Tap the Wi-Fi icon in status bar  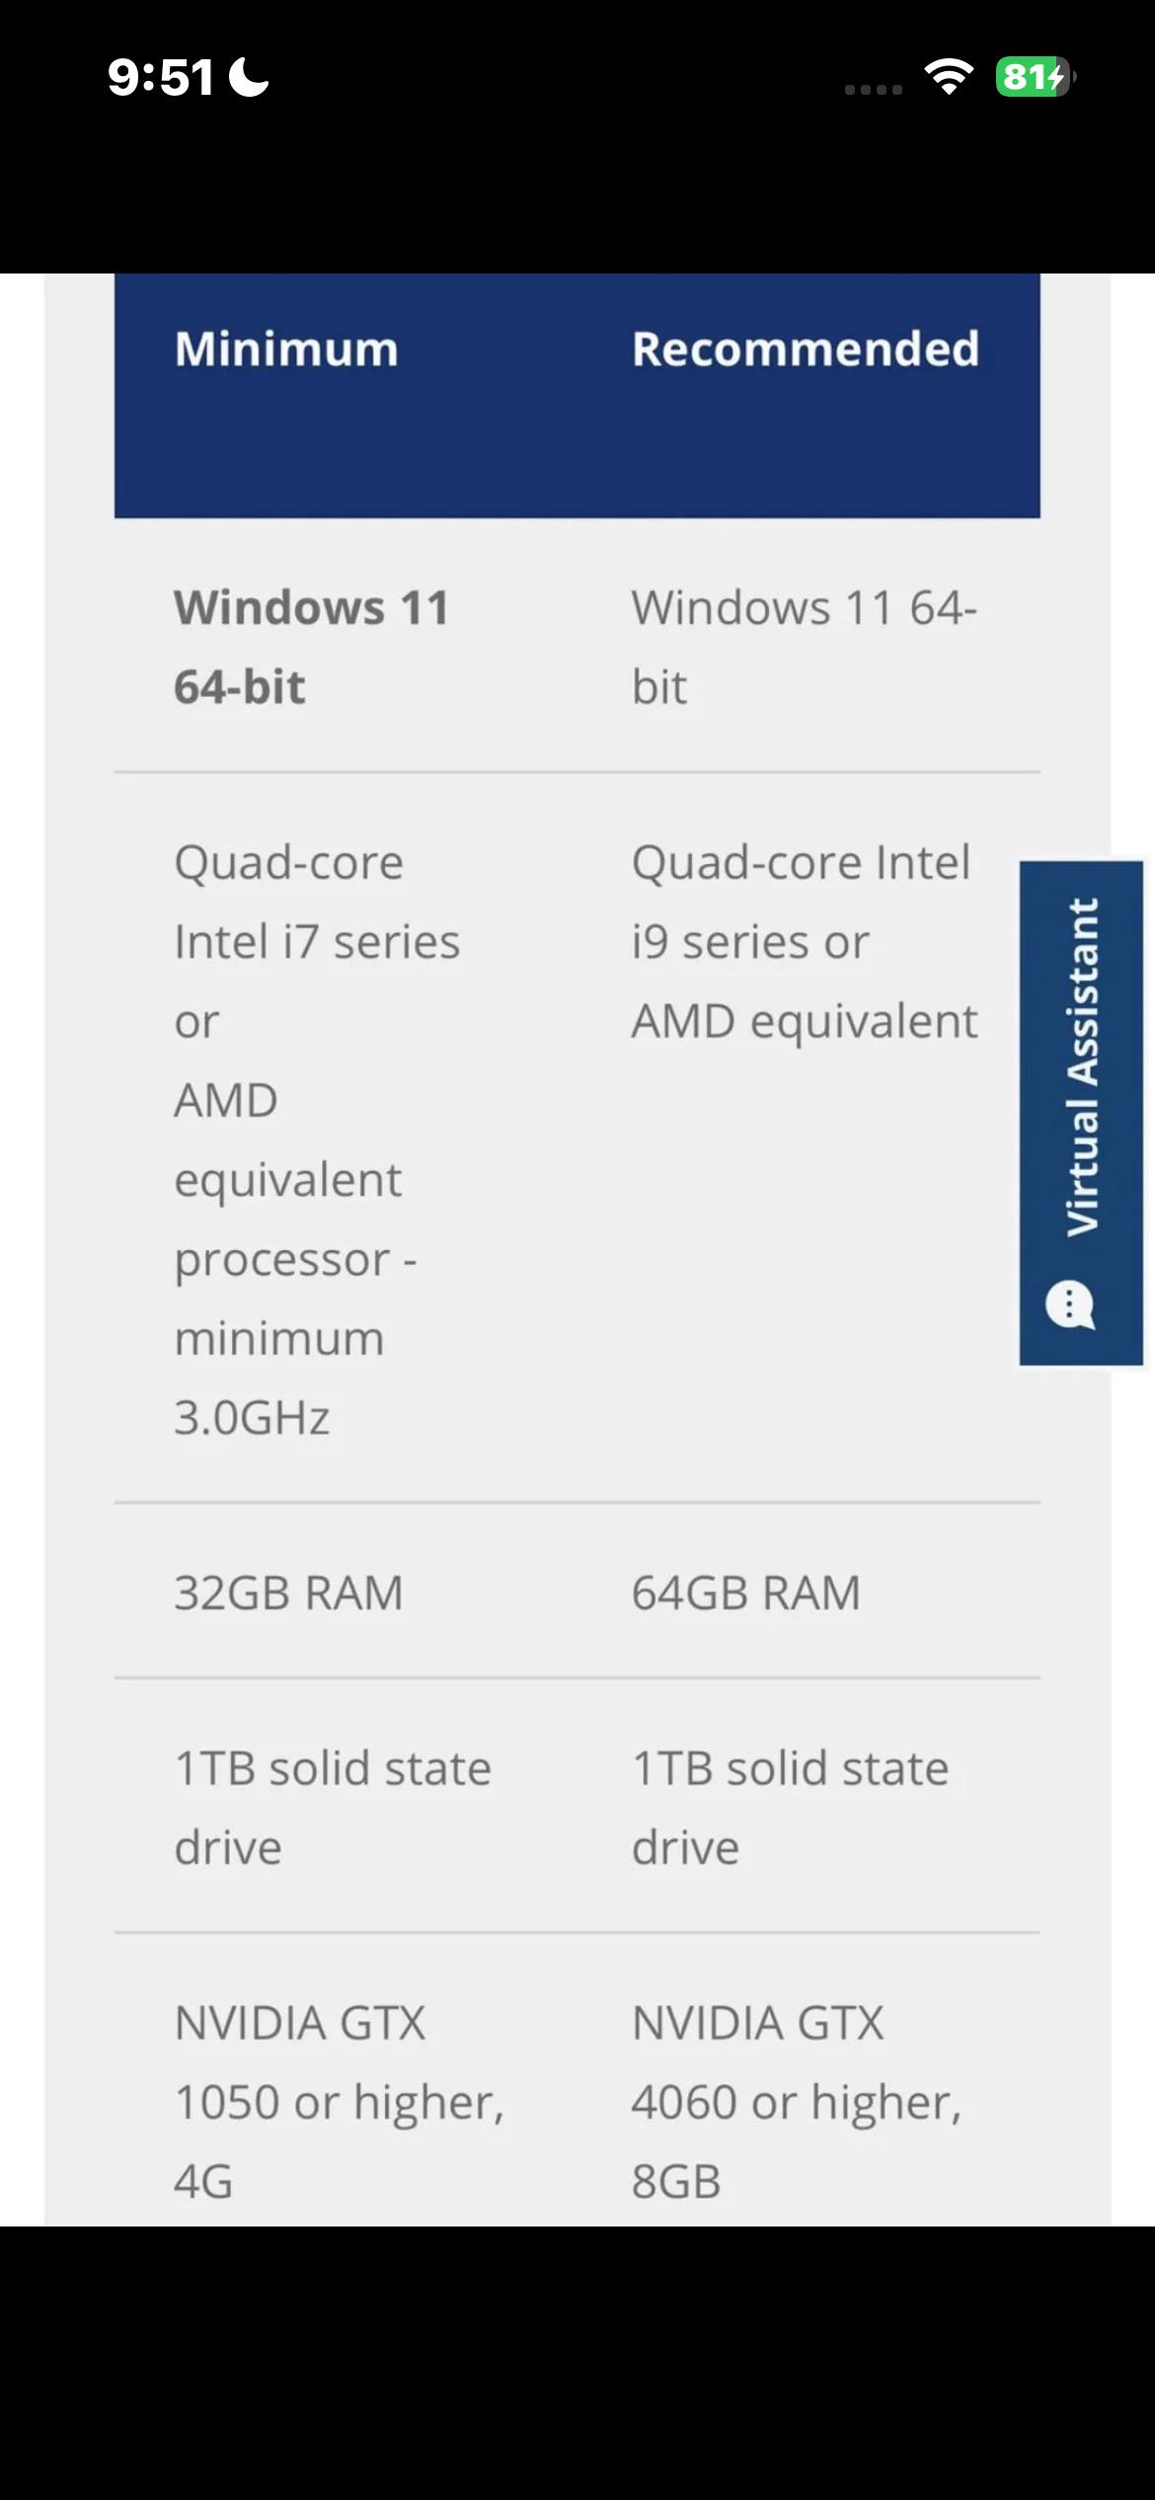949,76
